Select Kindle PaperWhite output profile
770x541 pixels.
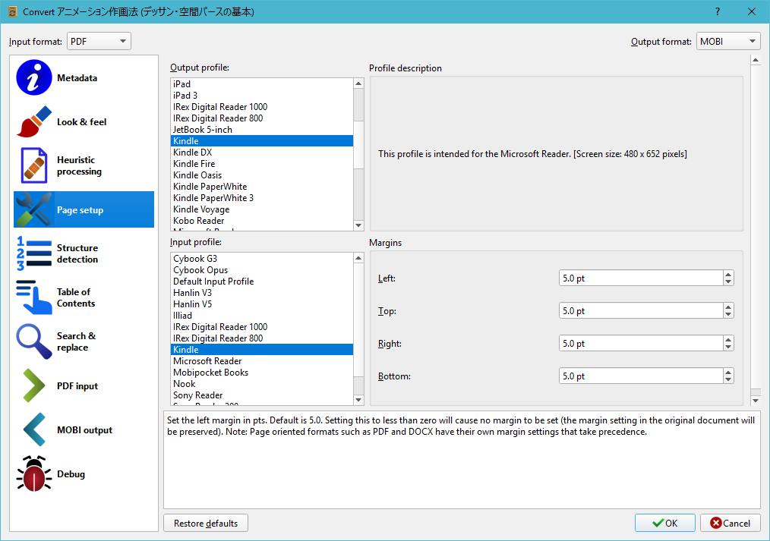(x=262, y=187)
